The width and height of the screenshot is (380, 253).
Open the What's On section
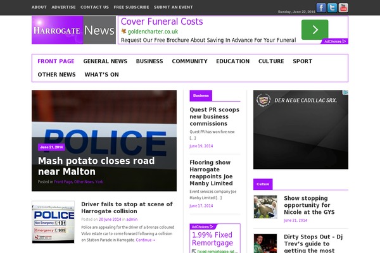click(x=102, y=75)
